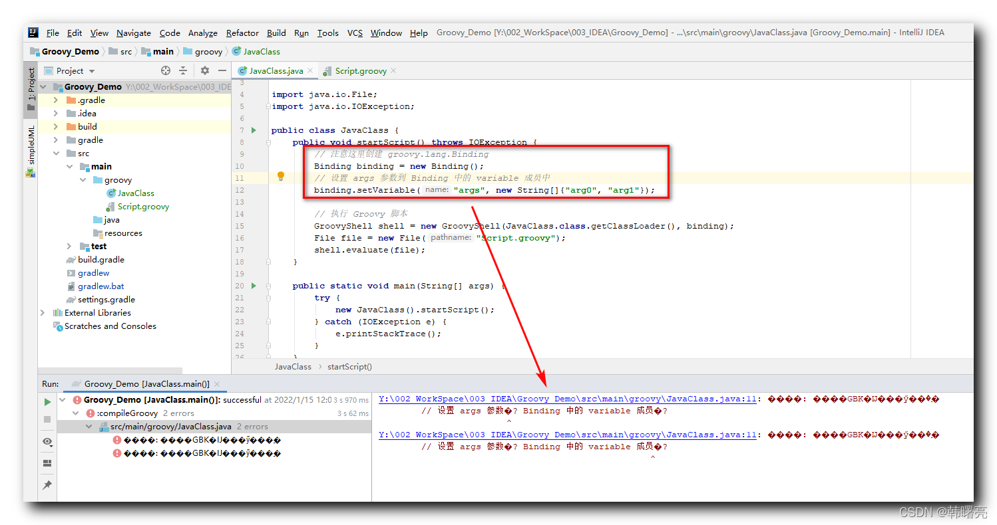
Task: Select the second GBK error entry
Action: [202, 453]
